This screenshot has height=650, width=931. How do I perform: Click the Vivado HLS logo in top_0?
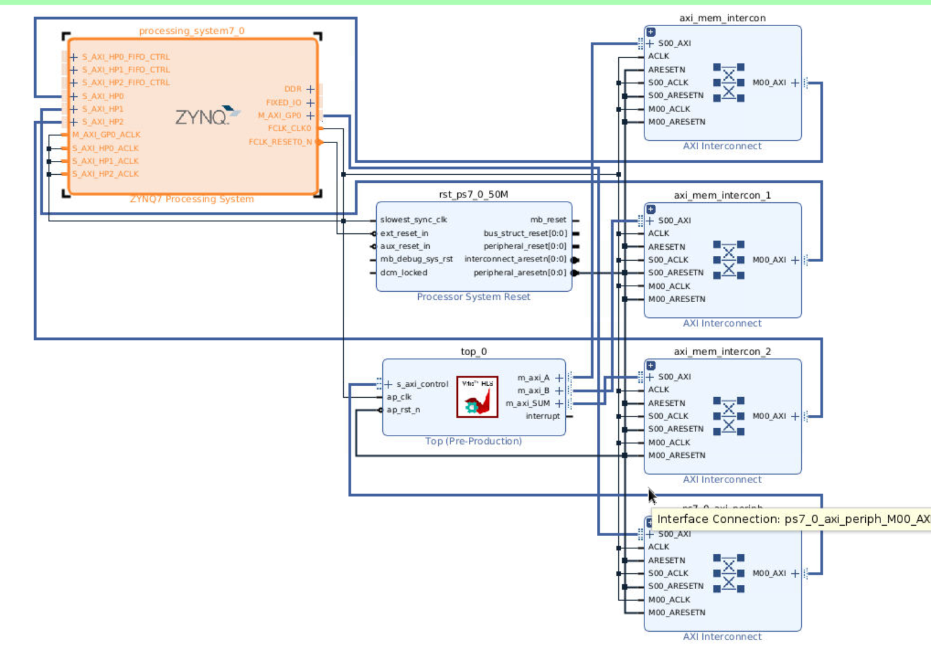(477, 397)
